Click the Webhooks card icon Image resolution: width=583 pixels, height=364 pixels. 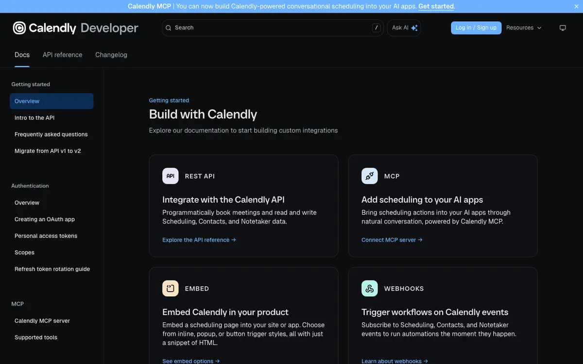click(x=370, y=288)
